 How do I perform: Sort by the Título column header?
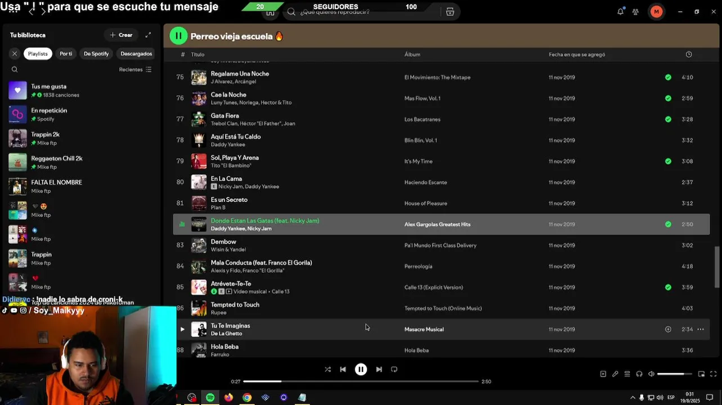(198, 55)
